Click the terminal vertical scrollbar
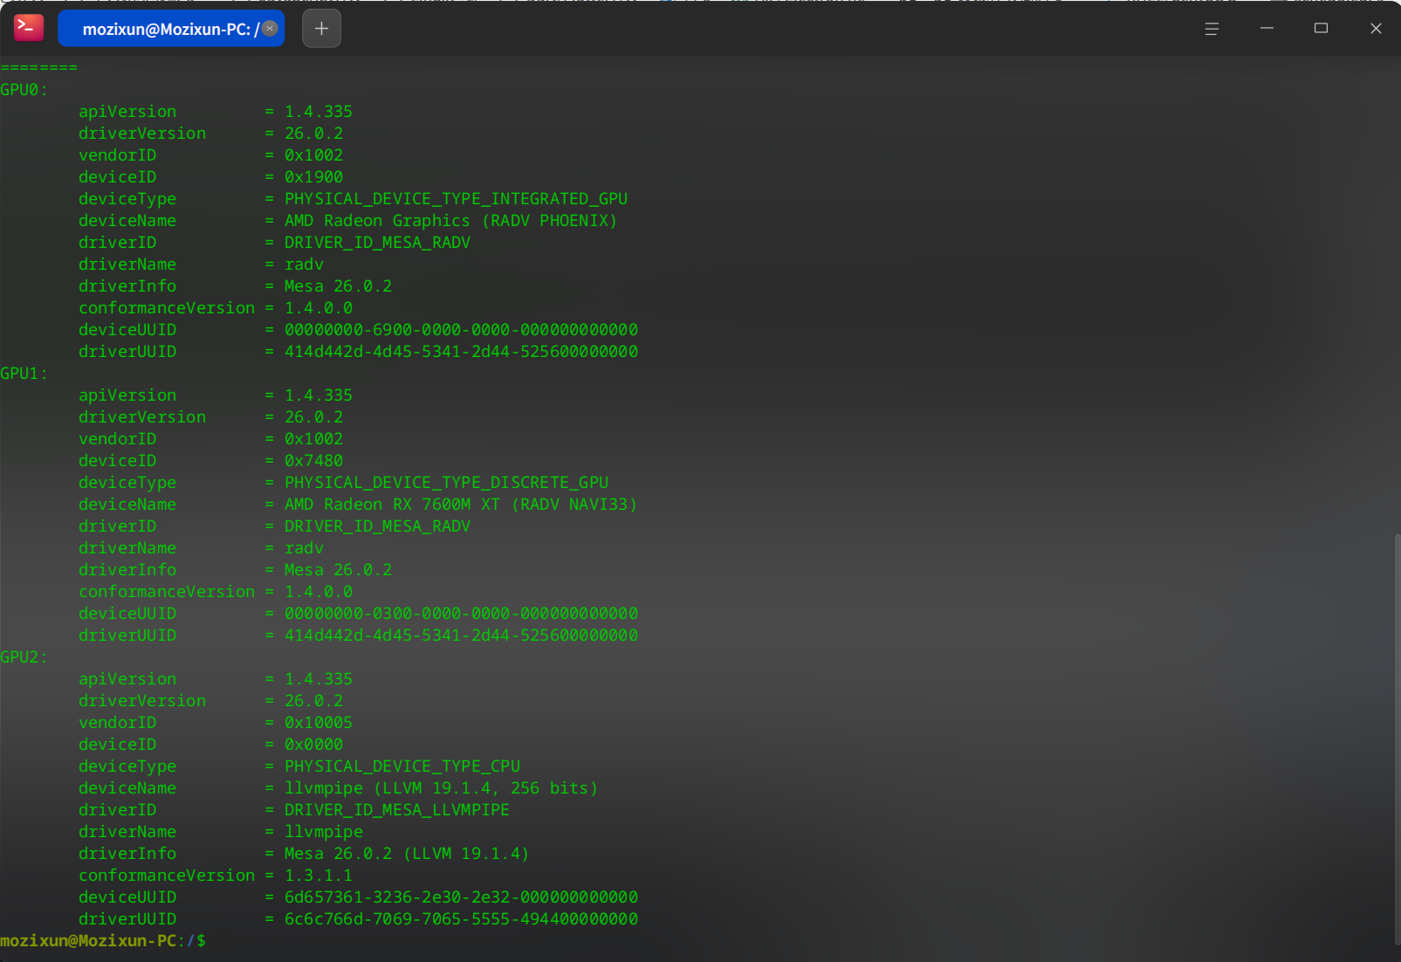The height and width of the screenshot is (962, 1401). click(x=1396, y=738)
